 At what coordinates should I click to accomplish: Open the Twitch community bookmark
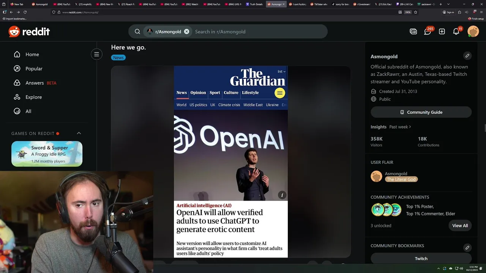pyautogui.click(x=421, y=259)
